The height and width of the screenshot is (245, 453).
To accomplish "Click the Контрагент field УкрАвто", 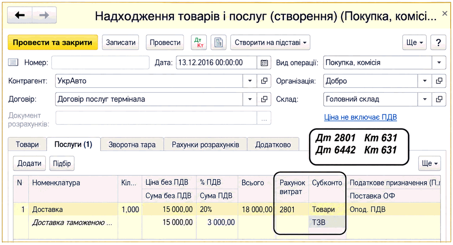I will [149, 81].
